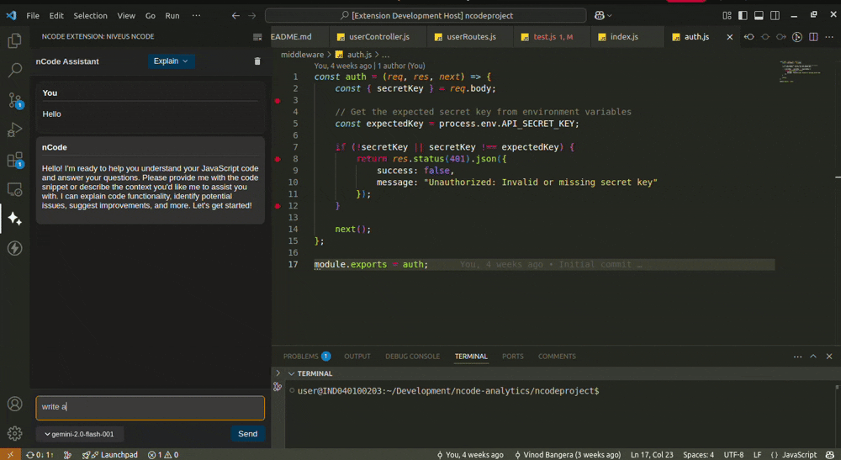841x460 pixels.
Task: Focus the chat message input field
Action: 151,408
